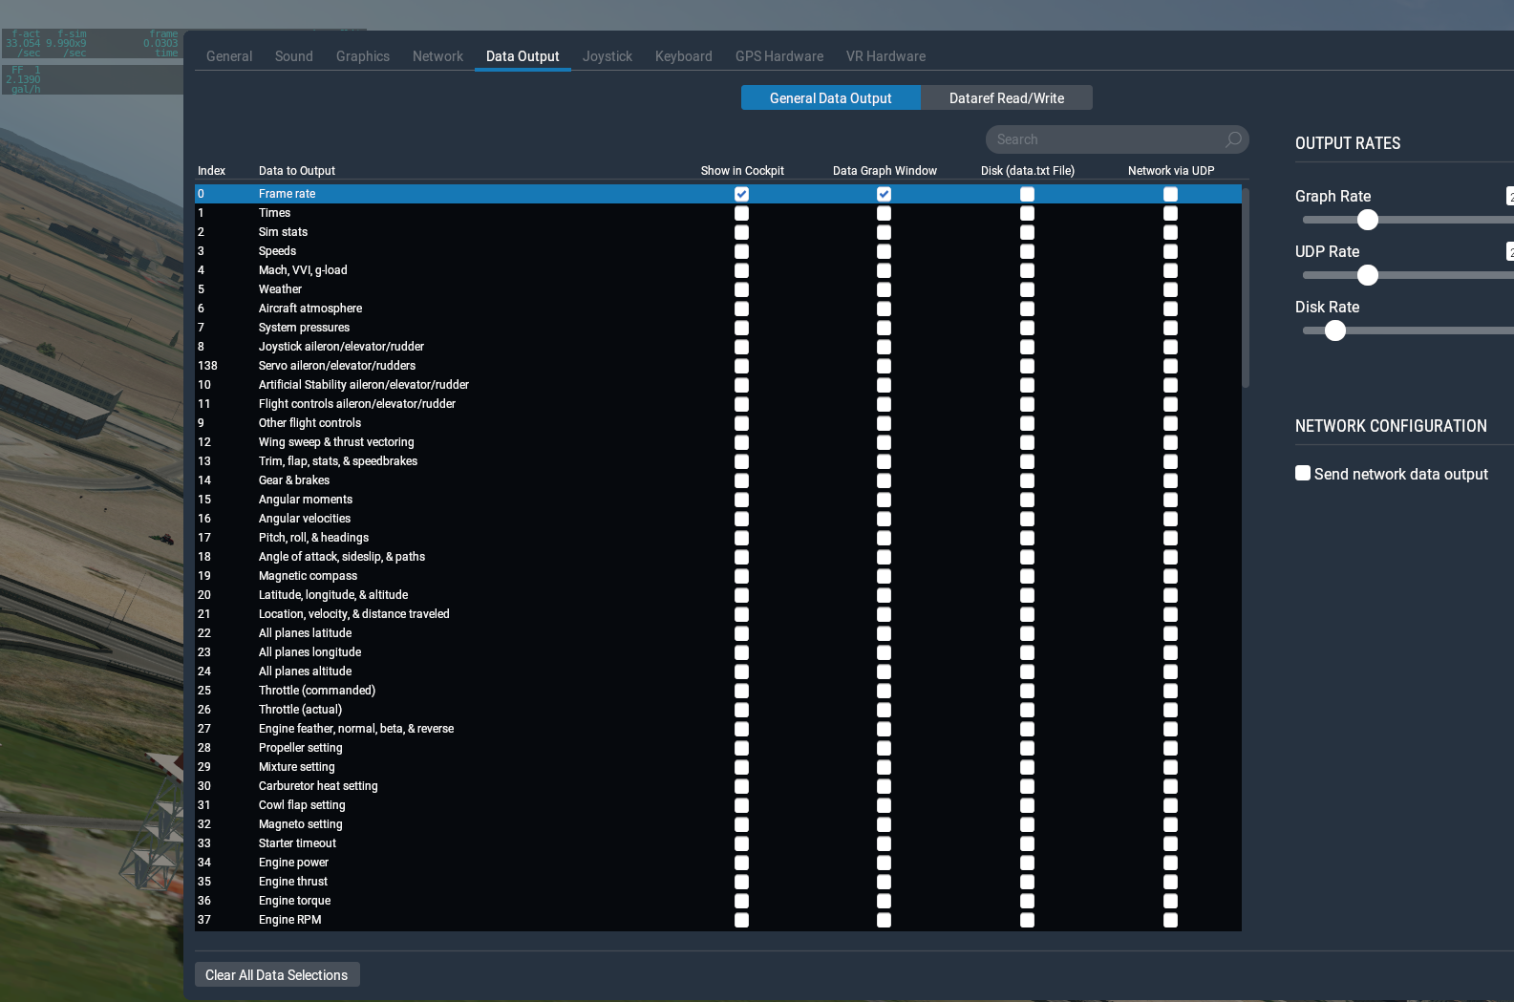Viewport: 1514px width, 1002px height.
Task: Select General Data Output view
Action: click(831, 98)
